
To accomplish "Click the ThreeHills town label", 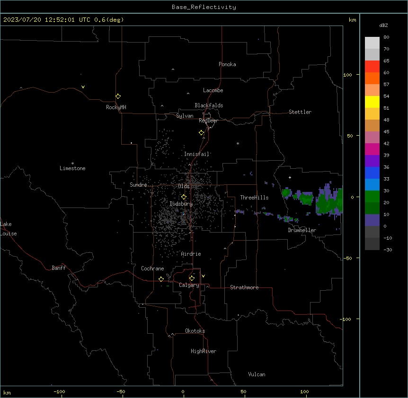I will [255, 198].
